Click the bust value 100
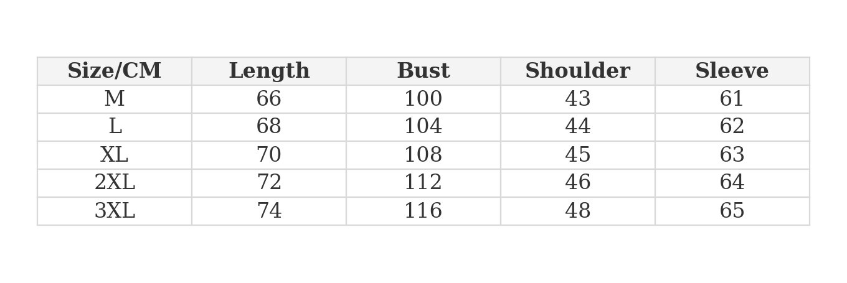 pyautogui.click(x=423, y=100)
